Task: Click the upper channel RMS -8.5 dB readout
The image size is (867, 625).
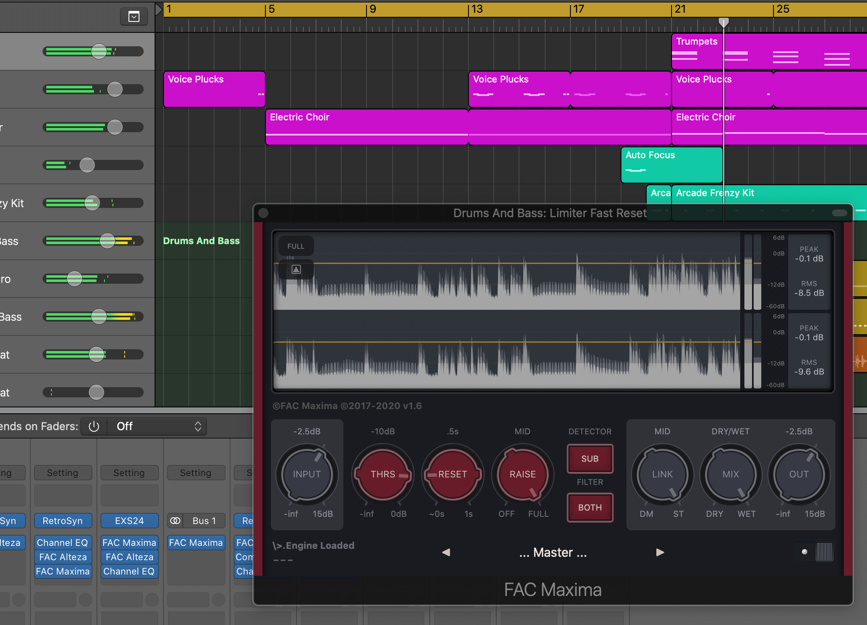Action: (x=809, y=289)
